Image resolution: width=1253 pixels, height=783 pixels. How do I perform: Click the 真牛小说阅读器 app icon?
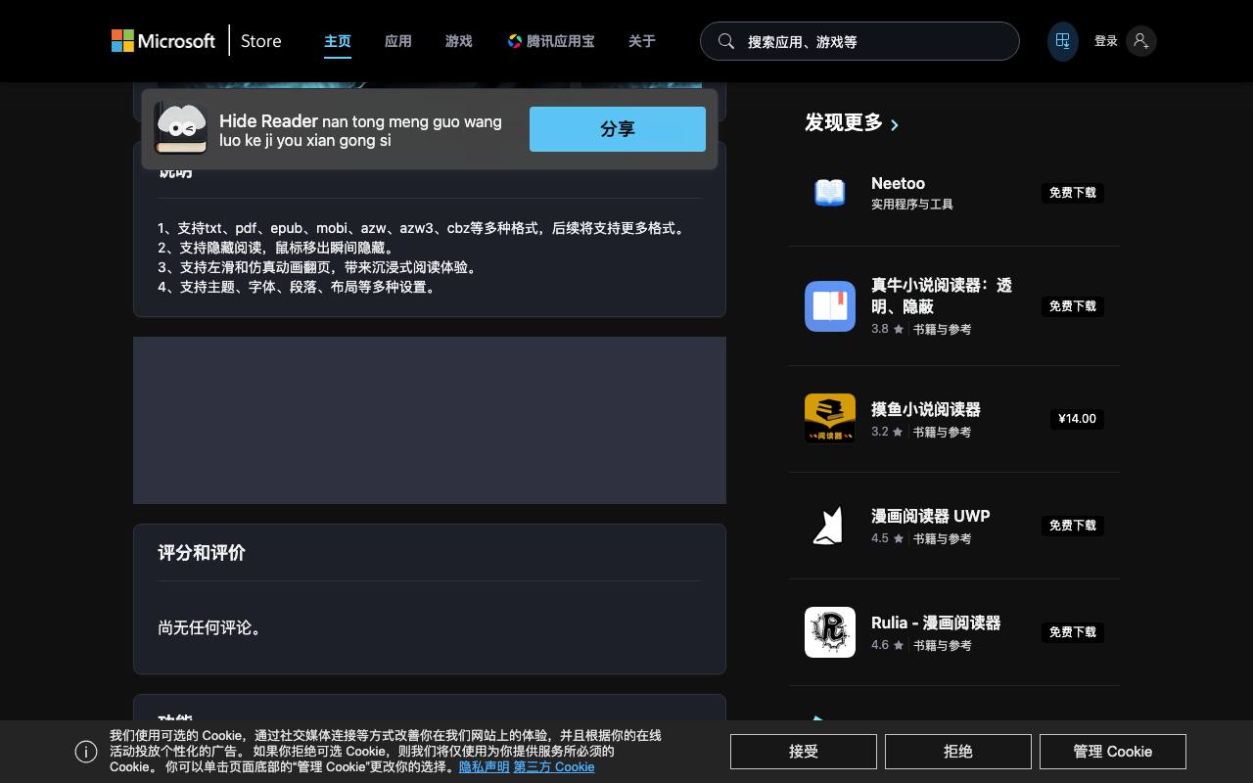[830, 306]
